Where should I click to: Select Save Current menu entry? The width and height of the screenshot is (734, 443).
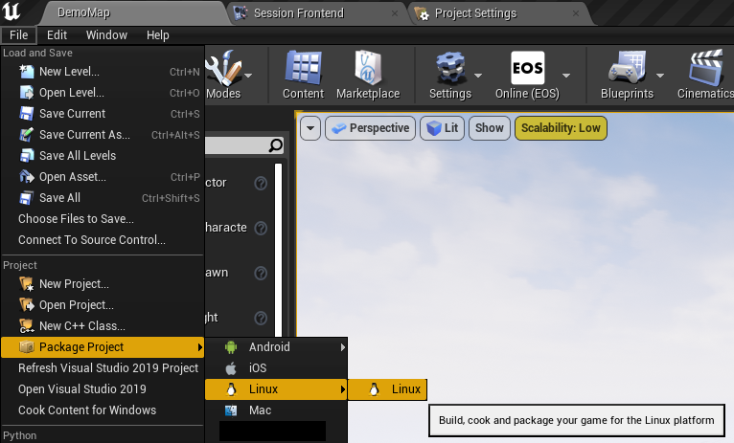click(x=103, y=114)
